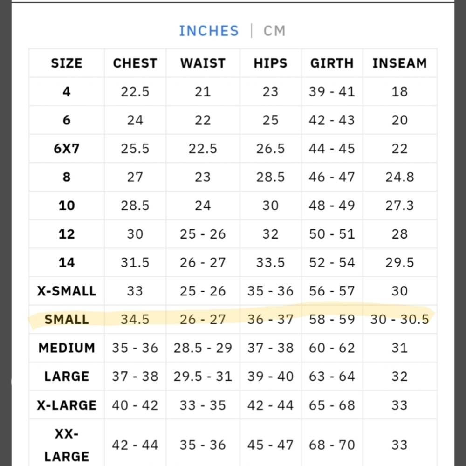Click the 6X7 size row label
Viewport: 466px width, 466px height.
click(x=67, y=148)
